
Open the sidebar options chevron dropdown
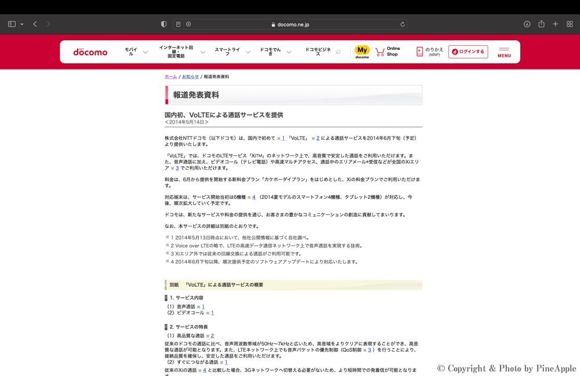pos(22,24)
